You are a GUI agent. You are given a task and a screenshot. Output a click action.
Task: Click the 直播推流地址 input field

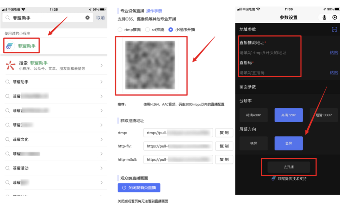(x=282, y=53)
